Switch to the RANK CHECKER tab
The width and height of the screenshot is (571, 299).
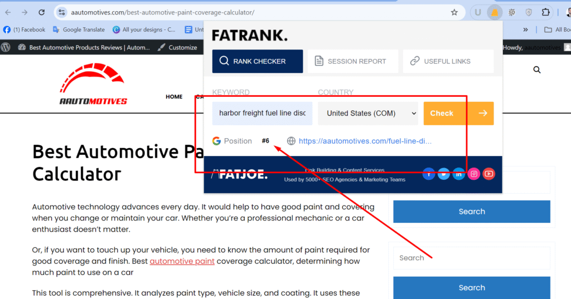pyautogui.click(x=258, y=61)
